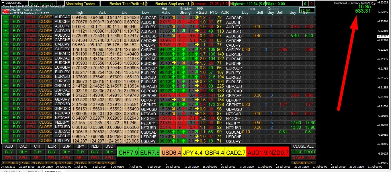Open the GBPNZD chart via its ~ icon

click(6, 104)
